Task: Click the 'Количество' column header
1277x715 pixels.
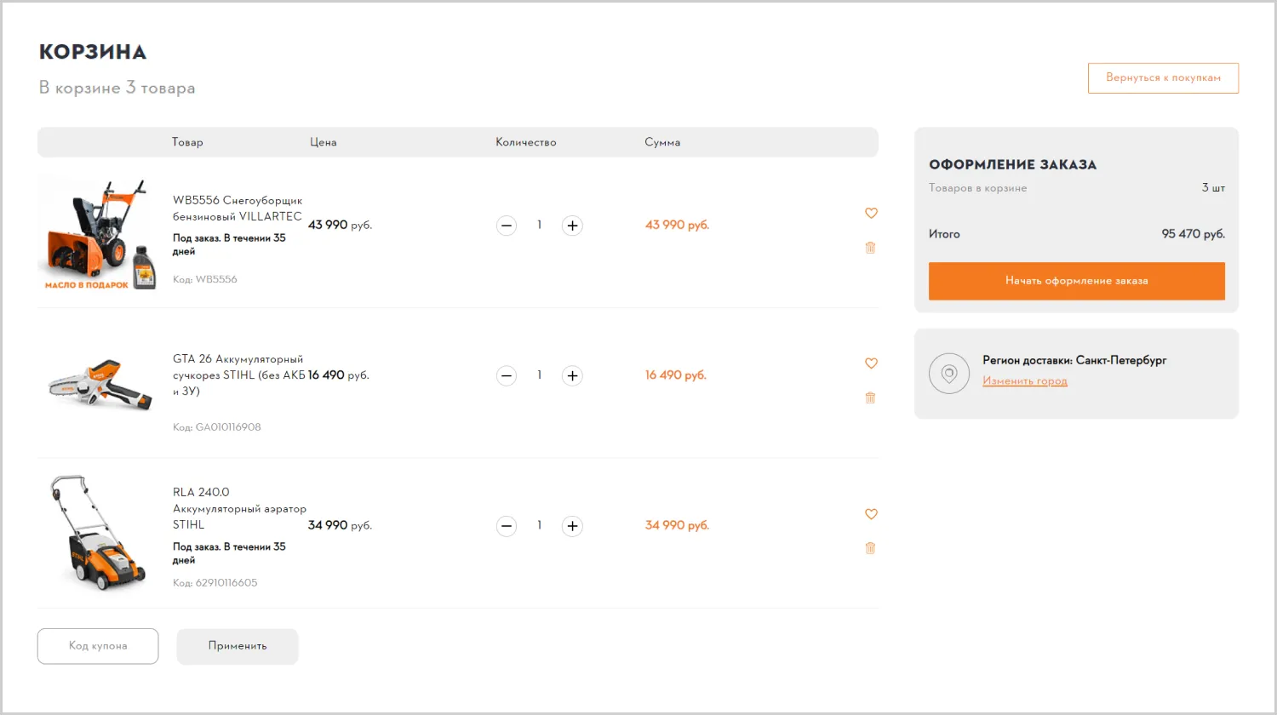Action: pyautogui.click(x=526, y=142)
